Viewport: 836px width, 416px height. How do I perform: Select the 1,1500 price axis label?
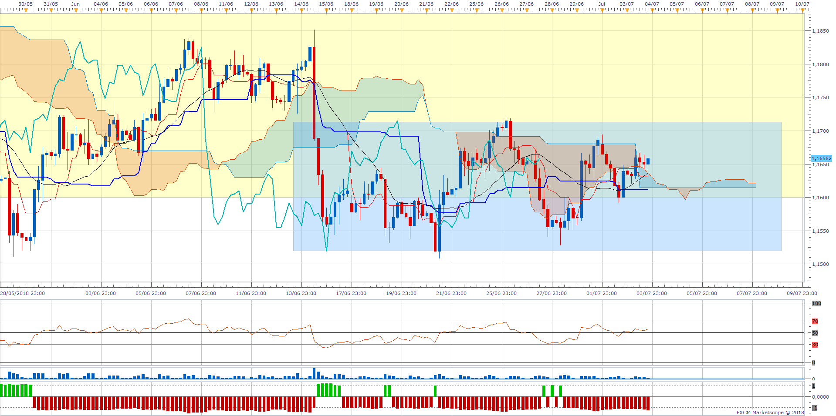pyautogui.click(x=820, y=264)
